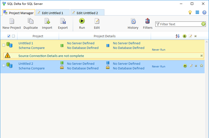Open the help question mark icon

[204, 13]
